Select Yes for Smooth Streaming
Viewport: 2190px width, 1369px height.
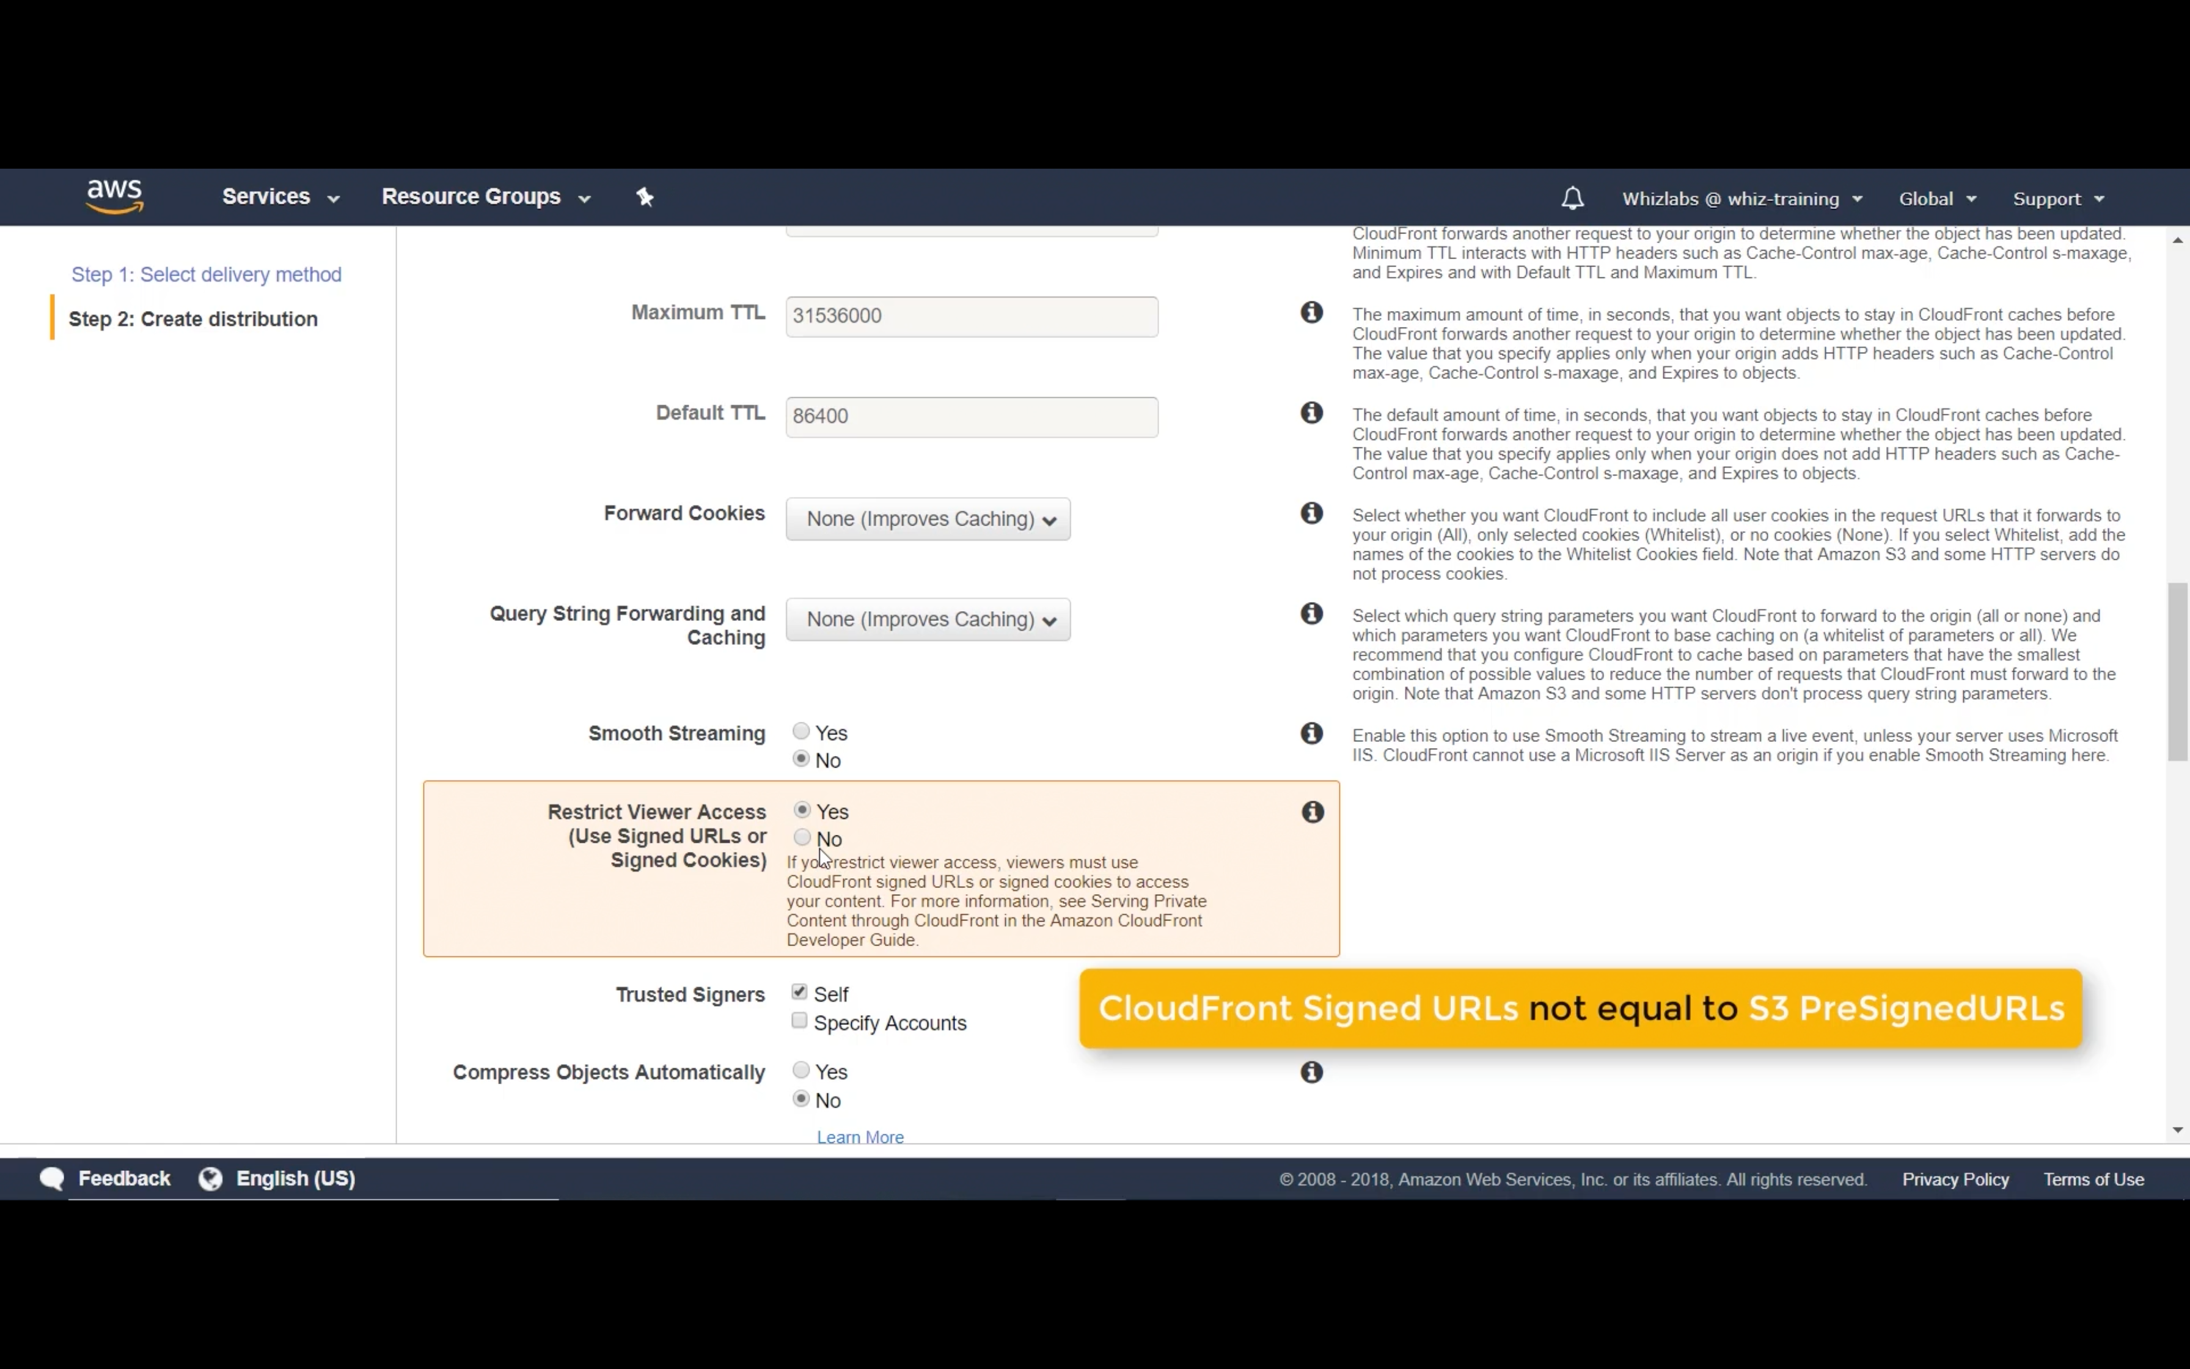[x=801, y=732]
